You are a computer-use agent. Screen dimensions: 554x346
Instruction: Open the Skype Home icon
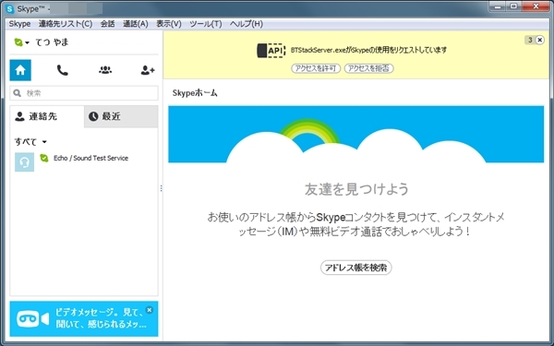(20, 70)
